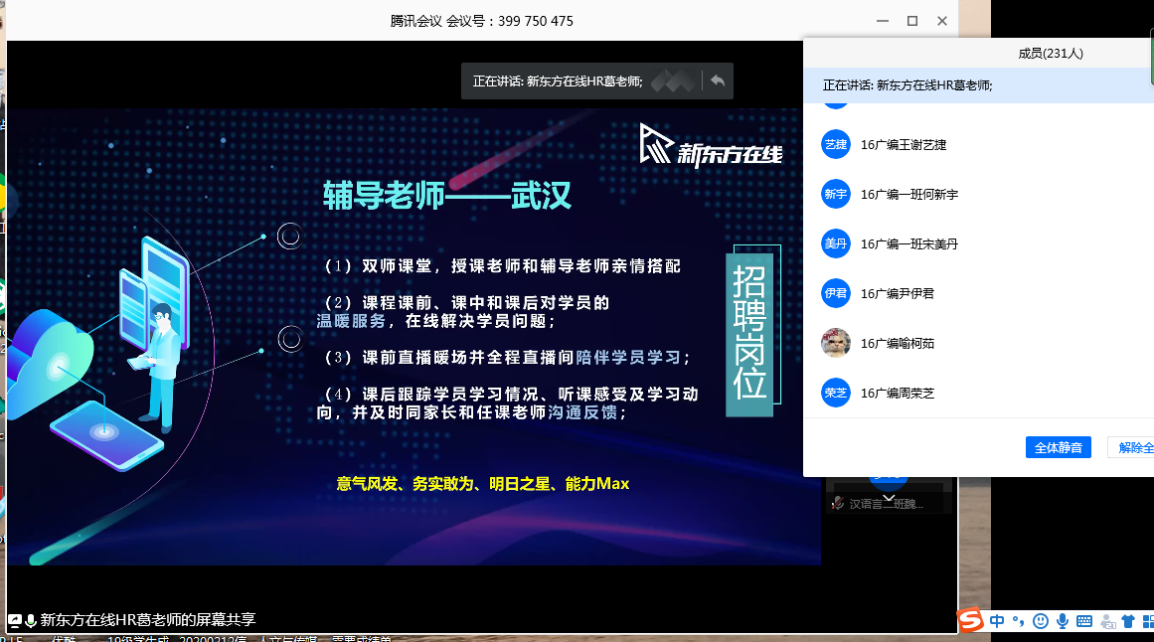The width and height of the screenshot is (1154, 642).
Task: Click the 正在讲话 speaker label above the slide
Action: coord(558,80)
